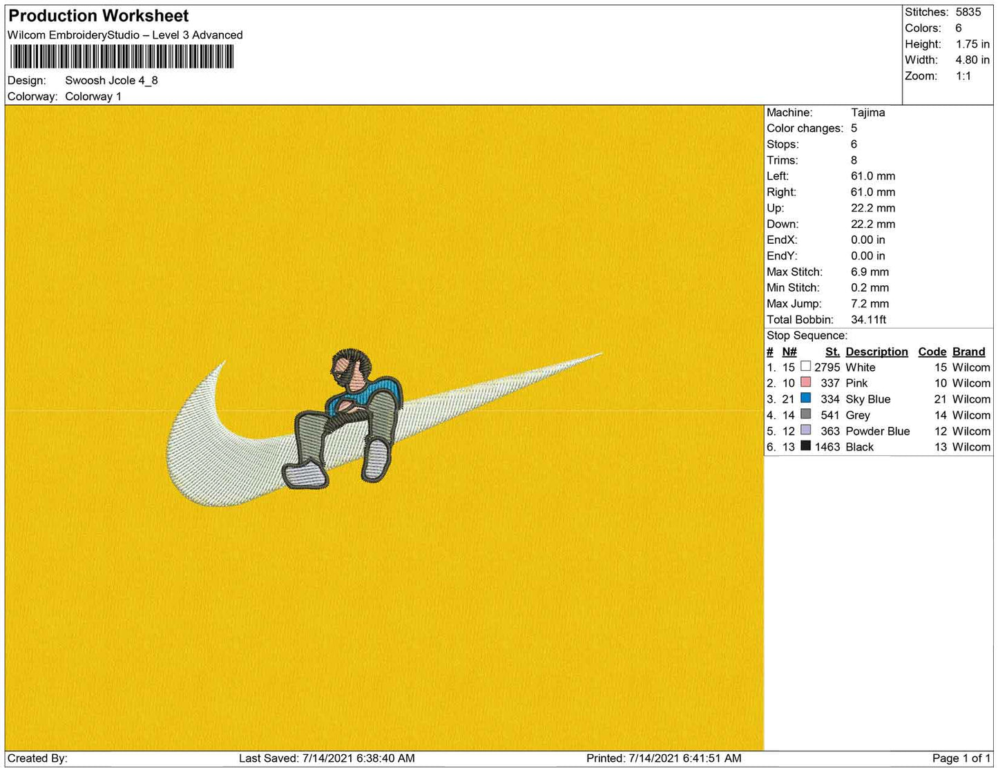
Task: Click the Zoom value "1:1"
Action: pyautogui.click(x=963, y=76)
